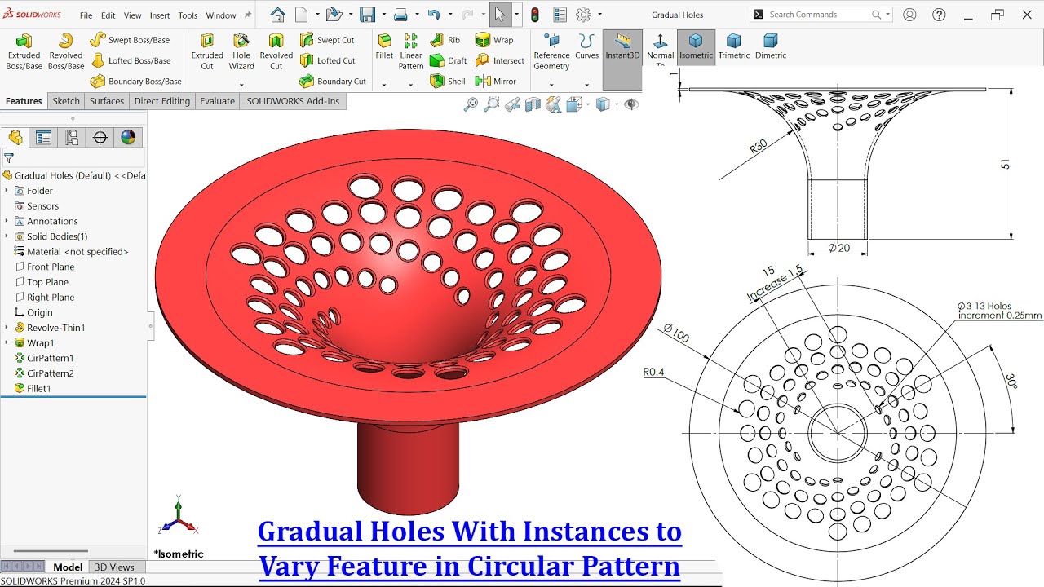Open the File menu
The width and height of the screenshot is (1044, 587).
pyautogui.click(x=86, y=15)
